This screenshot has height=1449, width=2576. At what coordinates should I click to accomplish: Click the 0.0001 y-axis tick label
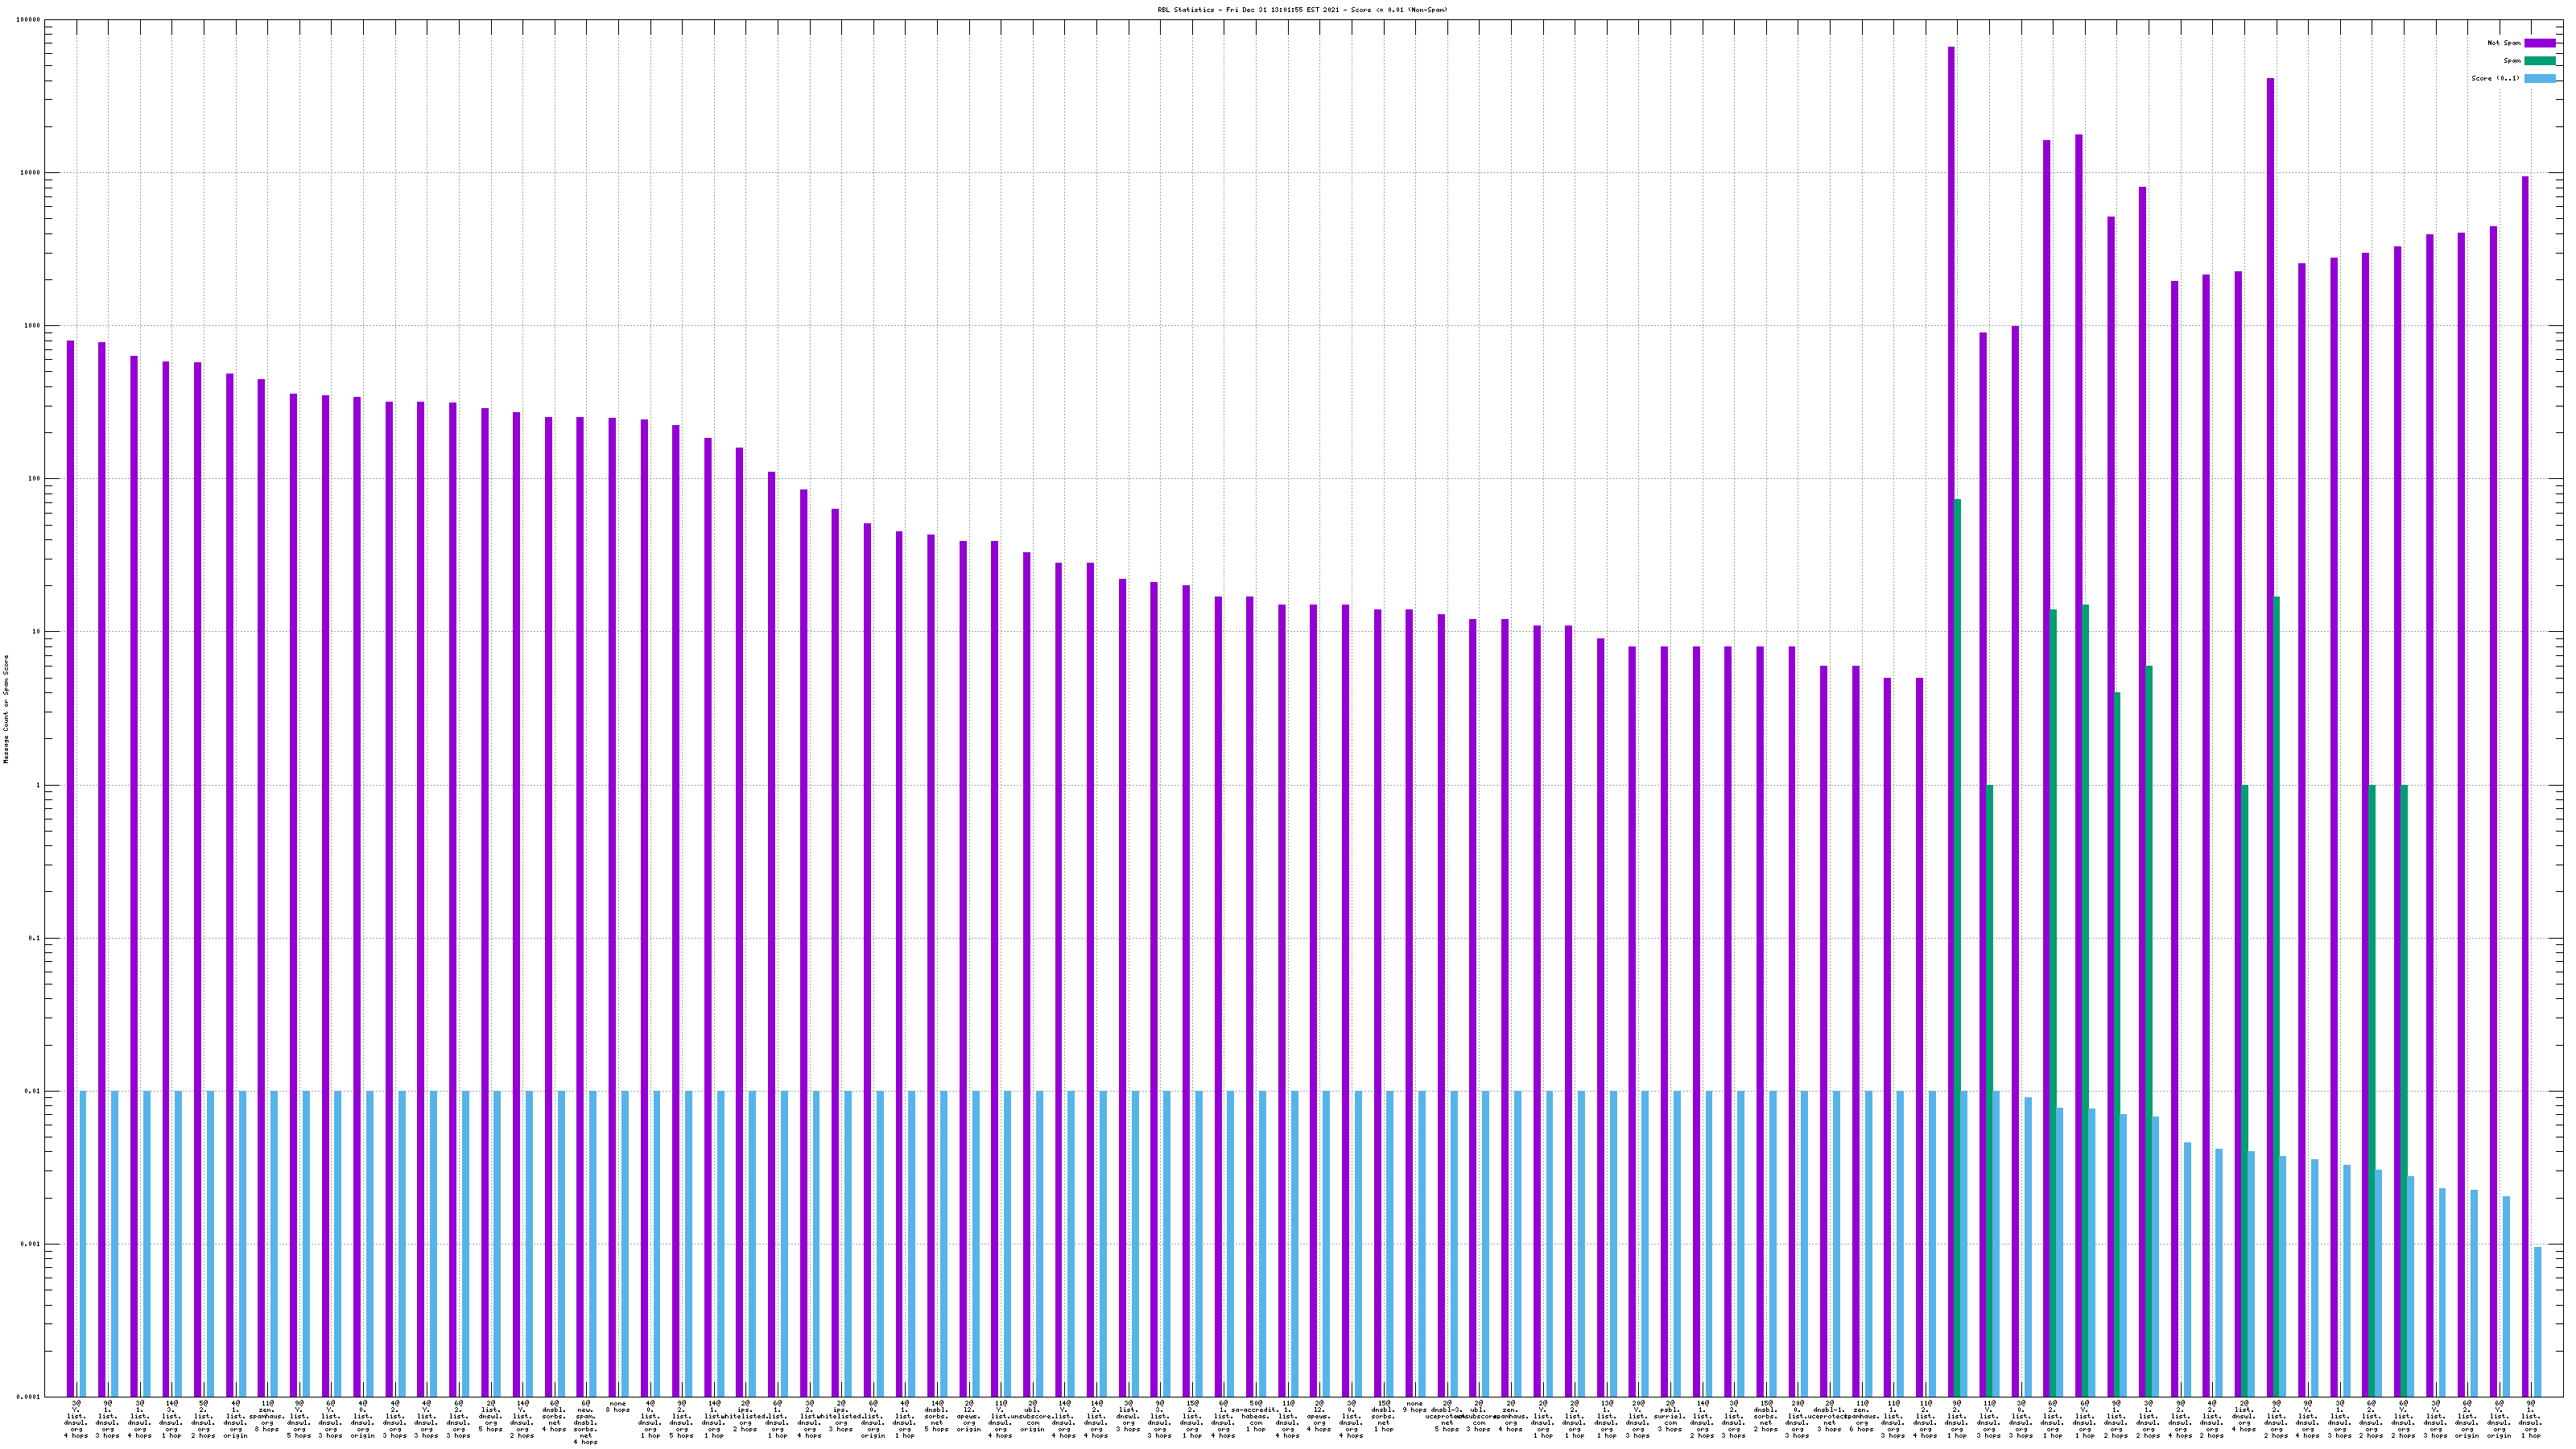coord(28,1397)
